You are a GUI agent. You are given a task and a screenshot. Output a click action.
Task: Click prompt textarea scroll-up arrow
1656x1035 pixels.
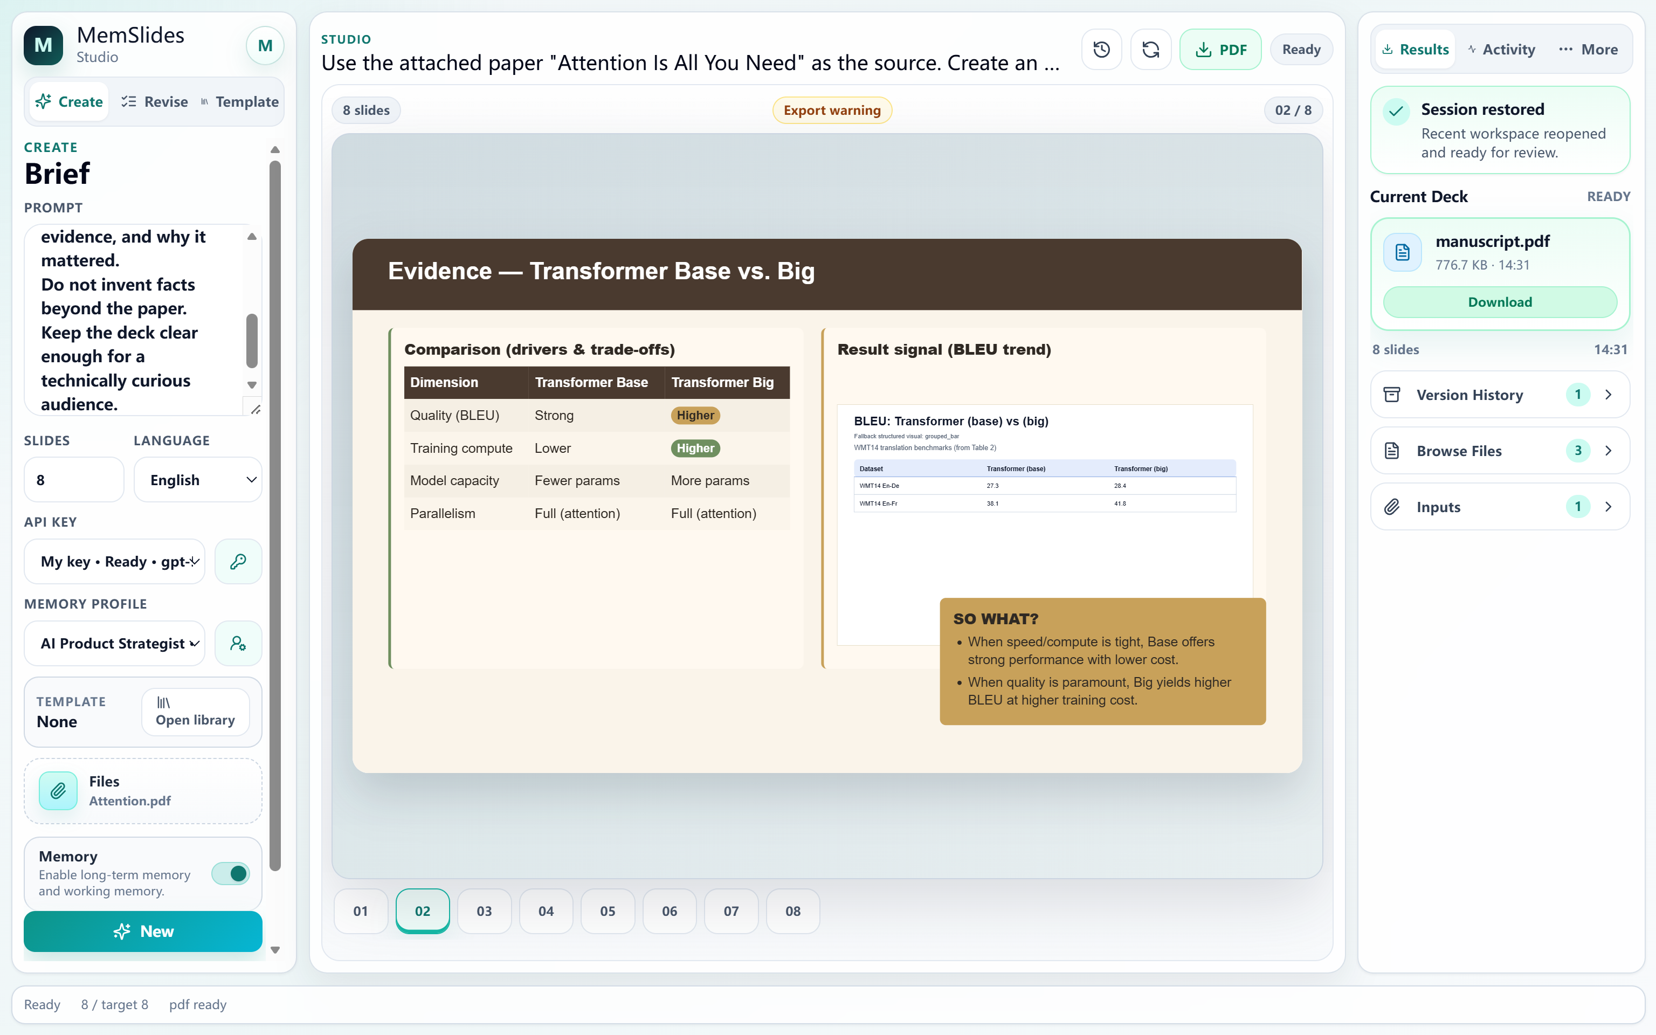pyautogui.click(x=252, y=236)
